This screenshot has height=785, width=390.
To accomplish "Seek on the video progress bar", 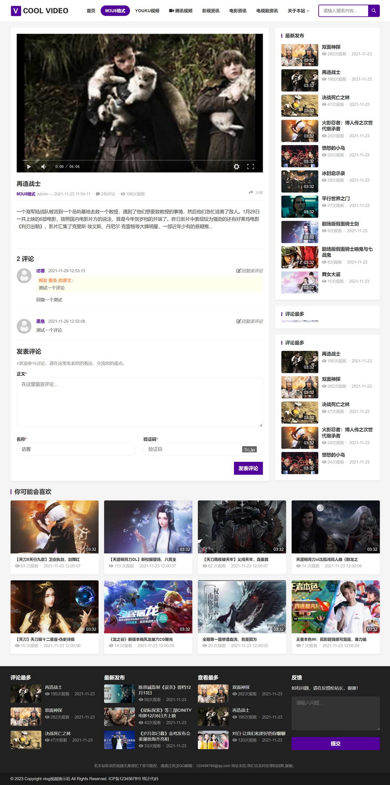I will click(x=140, y=160).
